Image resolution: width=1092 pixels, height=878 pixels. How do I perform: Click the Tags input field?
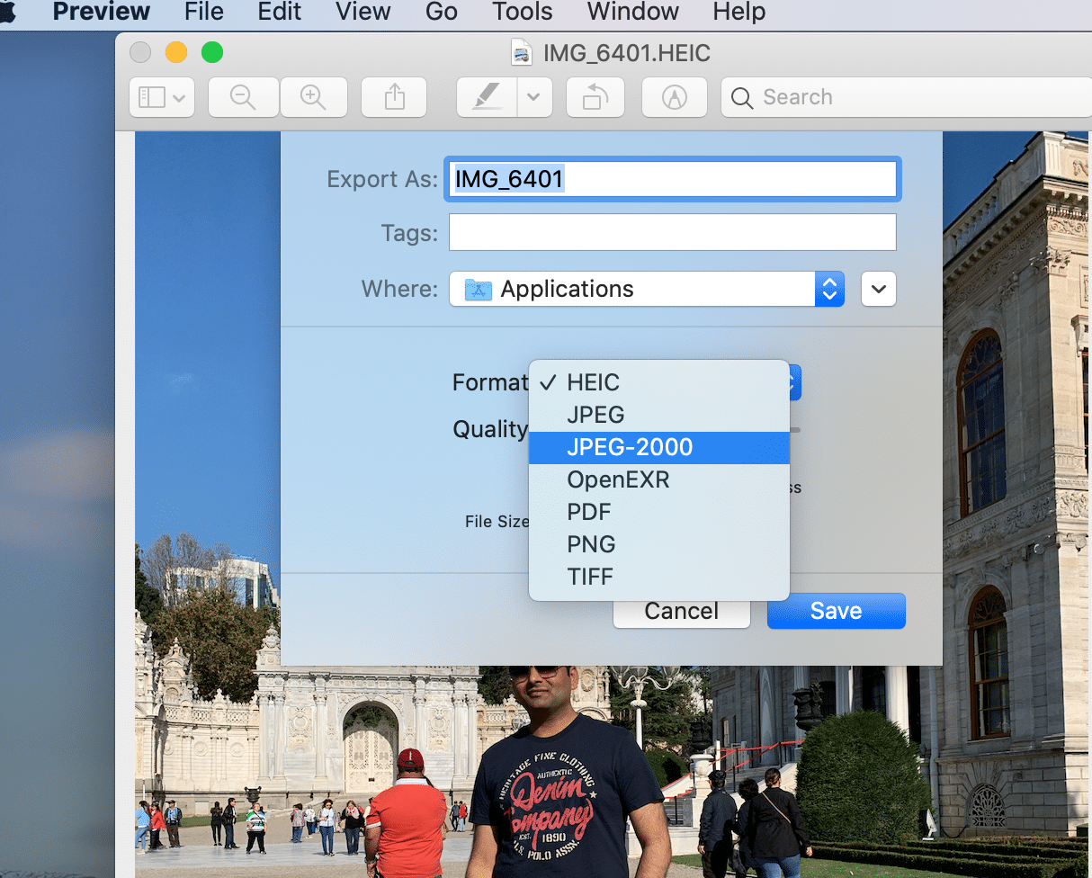point(672,232)
